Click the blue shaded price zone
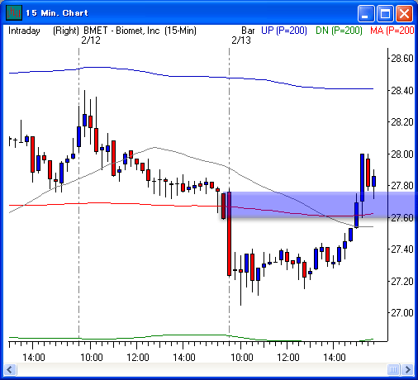Screen dimensions: 418x380 [320, 204]
